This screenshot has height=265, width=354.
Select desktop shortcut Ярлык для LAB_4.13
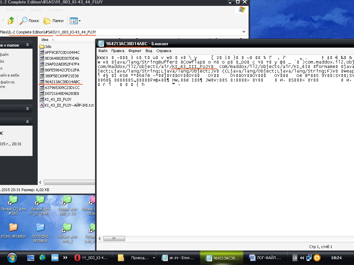coord(67,205)
